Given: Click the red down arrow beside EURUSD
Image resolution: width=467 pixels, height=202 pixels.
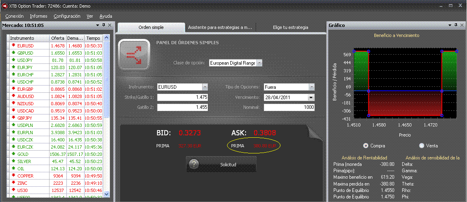Looking at the screenshot, I should [13, 45].
